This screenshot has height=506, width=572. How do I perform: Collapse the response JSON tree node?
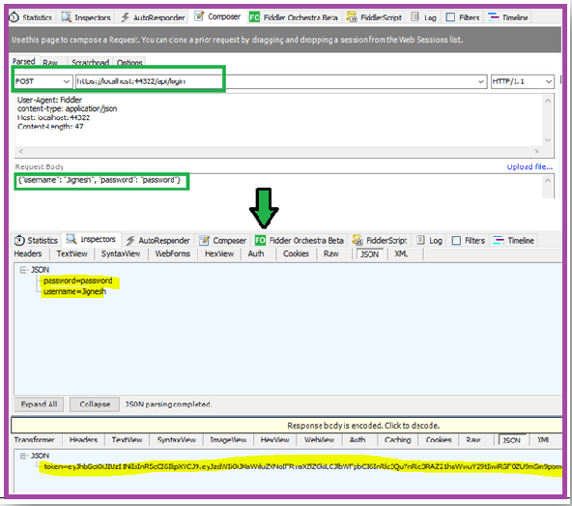pos(23,456)
